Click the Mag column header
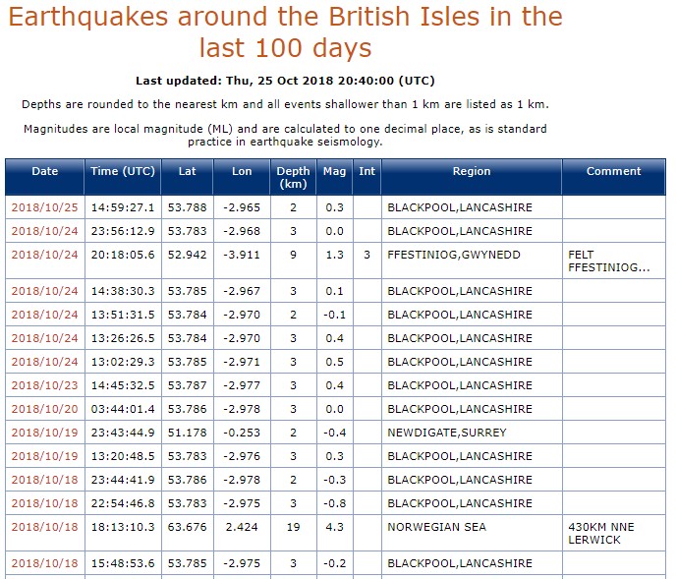This screenshot has height=579, width=677. 335,171
